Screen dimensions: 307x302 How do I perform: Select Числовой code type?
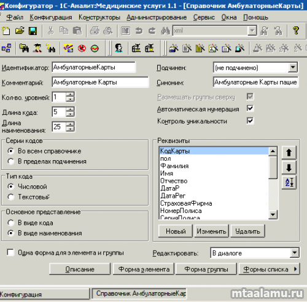coord(11,187)
